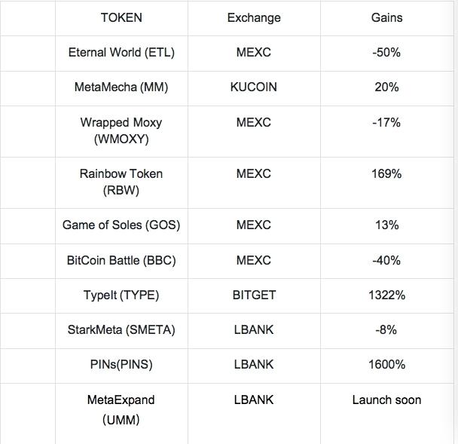
Task: Select the MetaExpand (UMM) token cell
Action: pos(121,409)
